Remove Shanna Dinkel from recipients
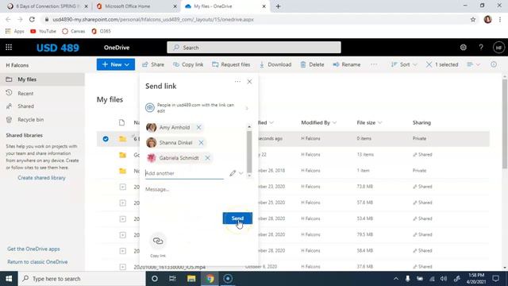The width and height of the screenshot is (508, 286). [x=201, y=143]
